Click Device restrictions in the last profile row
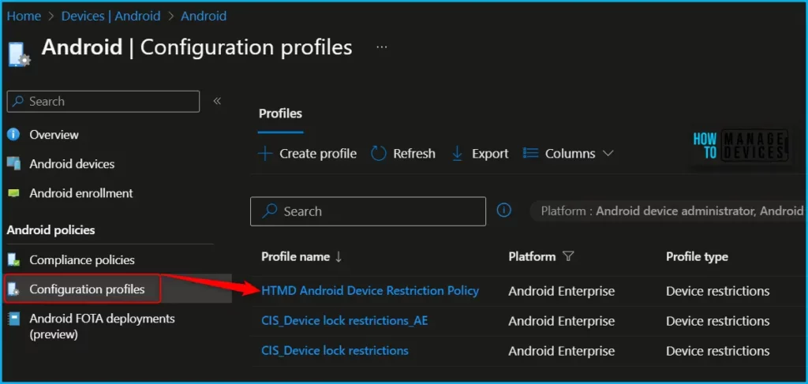The height and width of the screenshot is (384, 808). 717,351
